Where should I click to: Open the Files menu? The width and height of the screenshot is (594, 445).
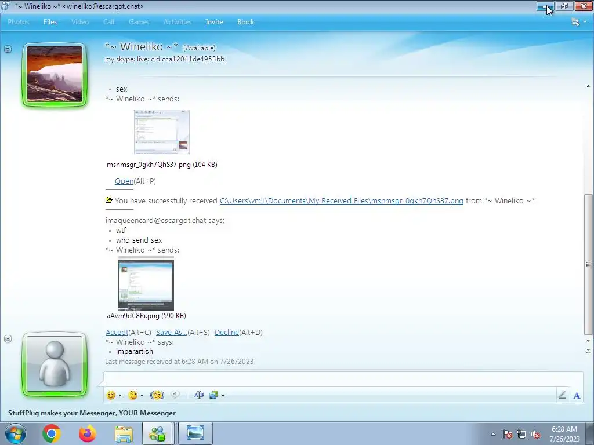50,22
